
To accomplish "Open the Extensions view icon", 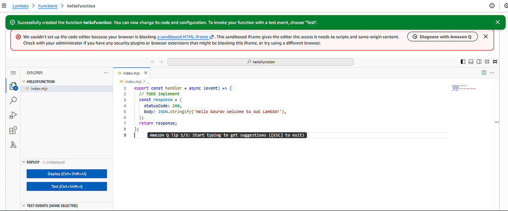I will click(13, 130).
